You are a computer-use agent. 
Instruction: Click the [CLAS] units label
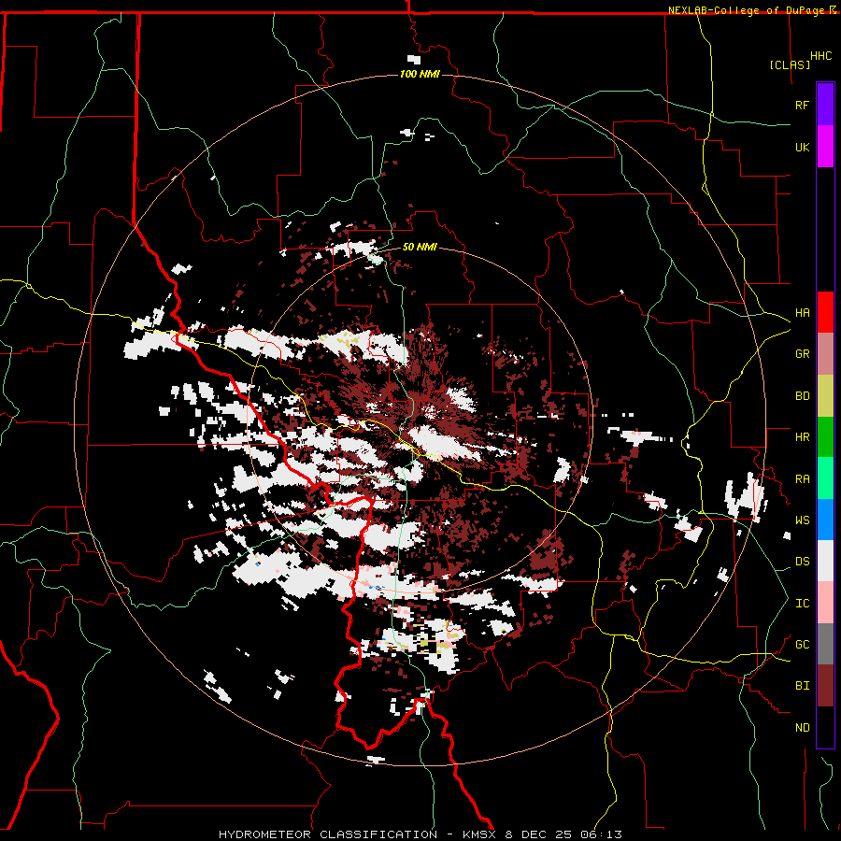tap(790, 64)
